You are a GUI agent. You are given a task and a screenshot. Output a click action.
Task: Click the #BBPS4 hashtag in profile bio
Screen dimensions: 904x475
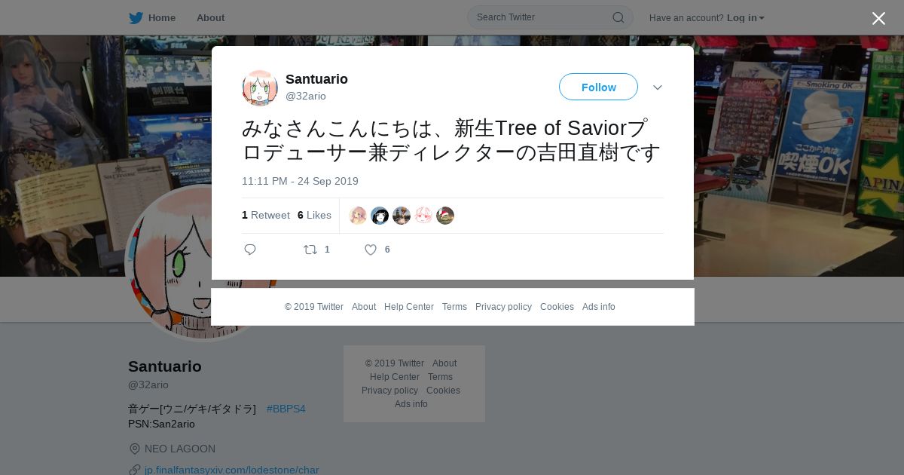pyautogui.click(x=286, y=409)
